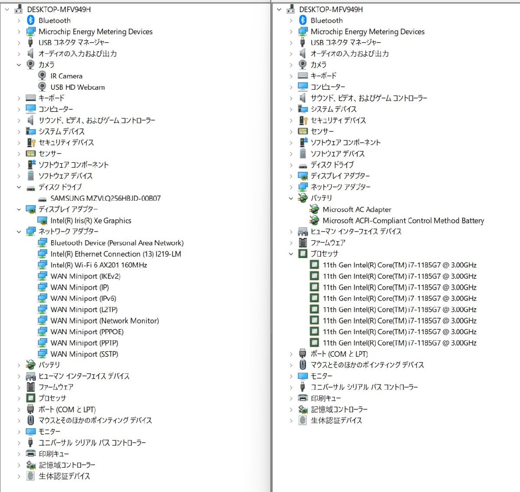Select WAN Miniport (L2TP) entry
520x492 pixels.
84,310
